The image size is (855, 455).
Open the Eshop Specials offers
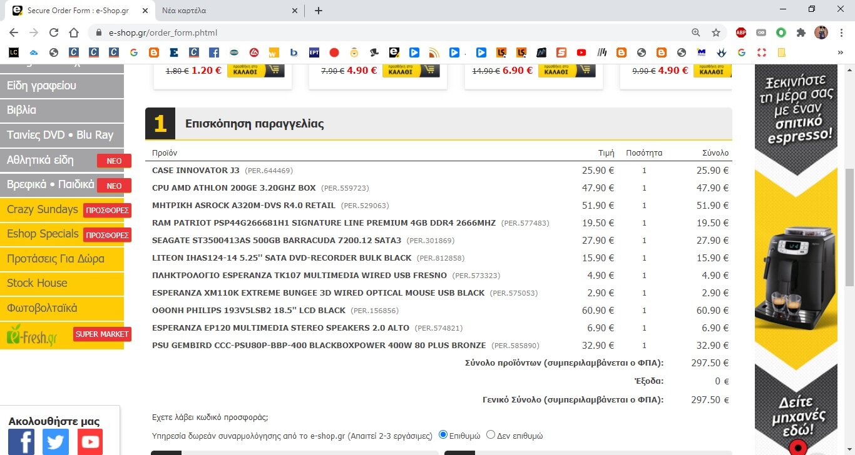click(x=62, y=234)
